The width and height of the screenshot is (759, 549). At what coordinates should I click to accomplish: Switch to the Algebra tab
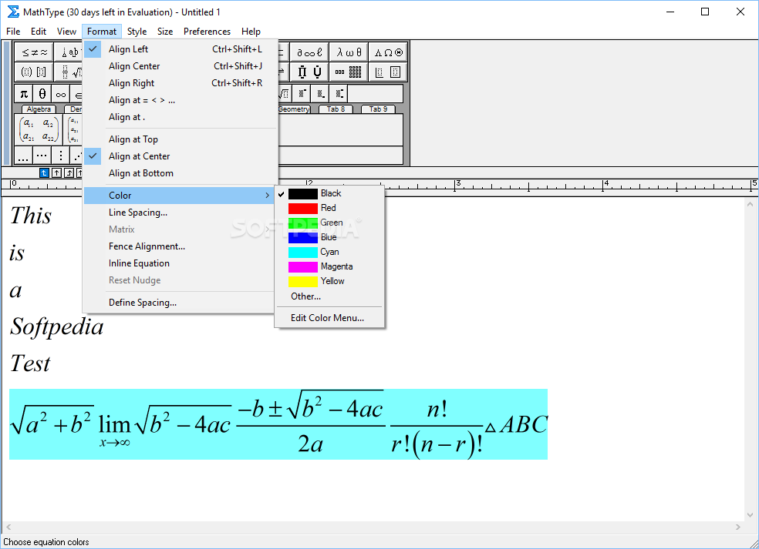coord(39,109)
